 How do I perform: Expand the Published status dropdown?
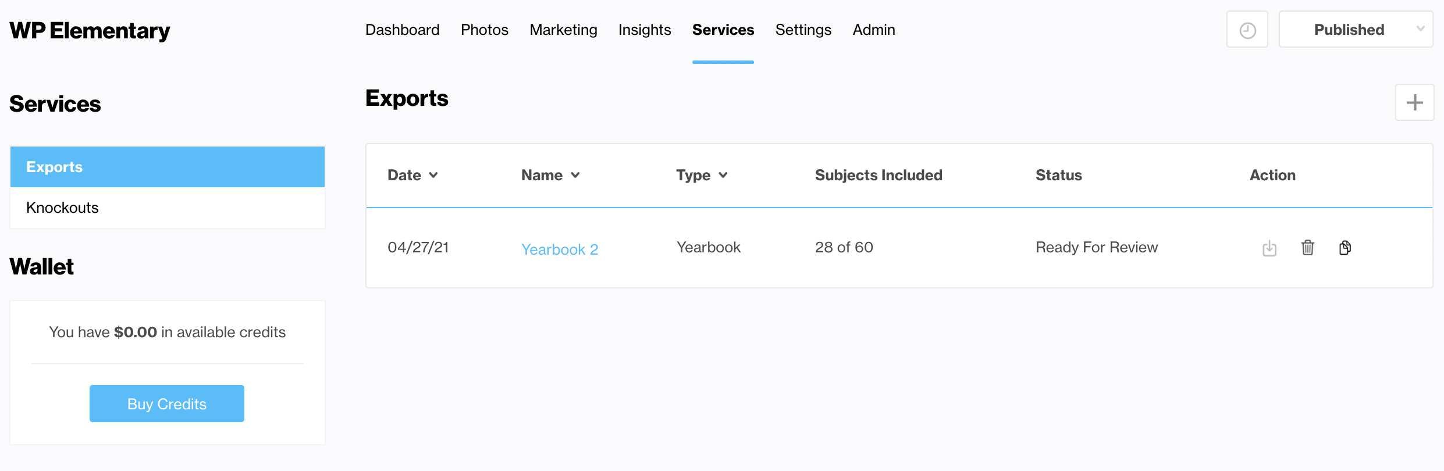(1356, 30)
